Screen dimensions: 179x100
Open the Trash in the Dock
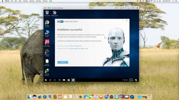click(x=149, y=97)
